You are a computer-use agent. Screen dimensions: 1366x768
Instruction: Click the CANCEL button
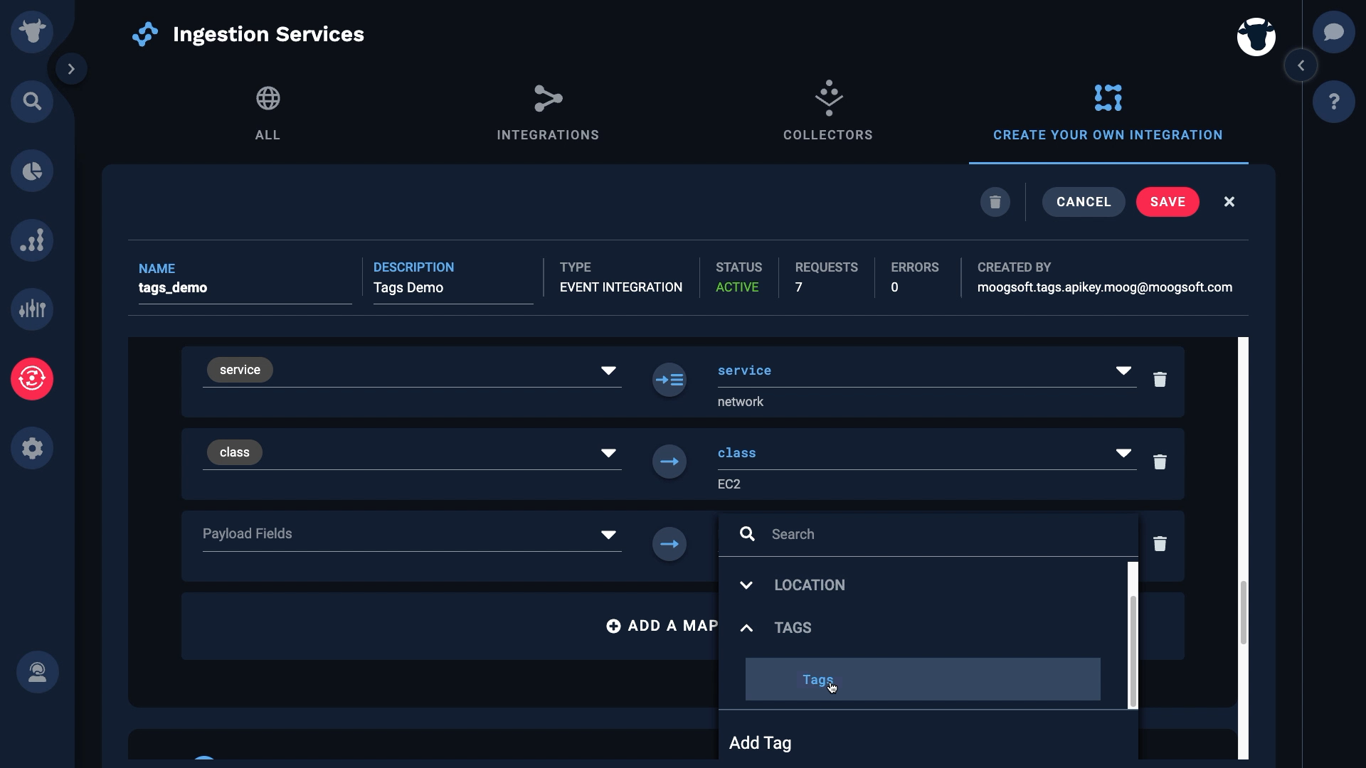[1084, 202]
